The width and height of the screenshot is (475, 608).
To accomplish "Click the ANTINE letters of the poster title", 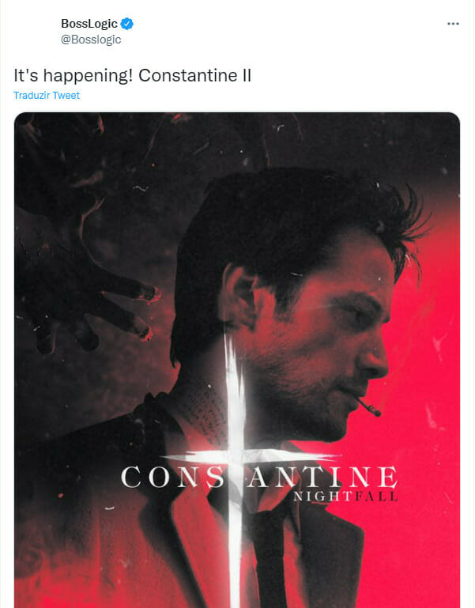I will [x=332, y=477].
